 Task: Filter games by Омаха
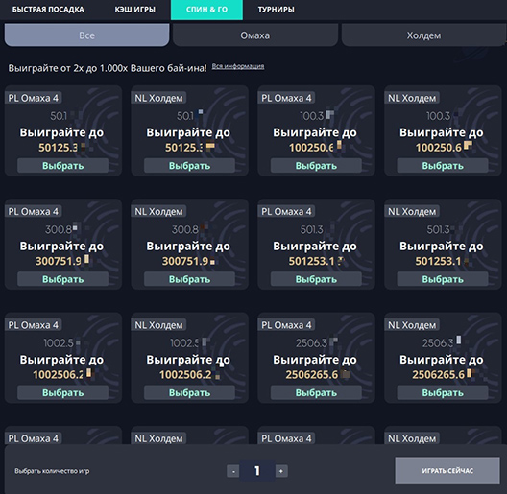(255, 35)
